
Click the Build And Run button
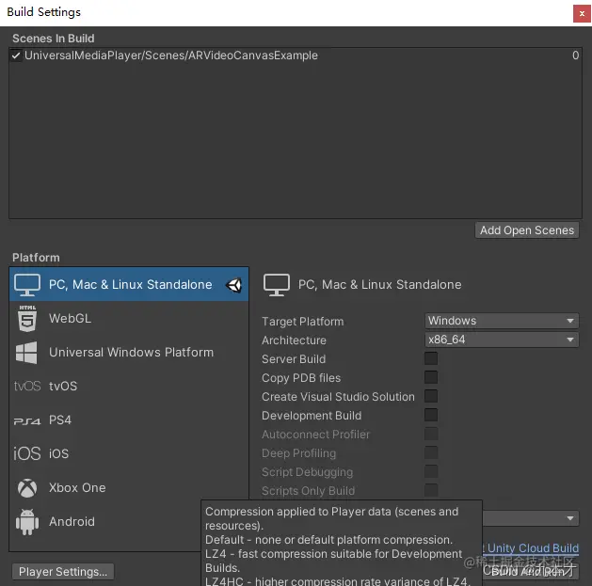(531, 571)
